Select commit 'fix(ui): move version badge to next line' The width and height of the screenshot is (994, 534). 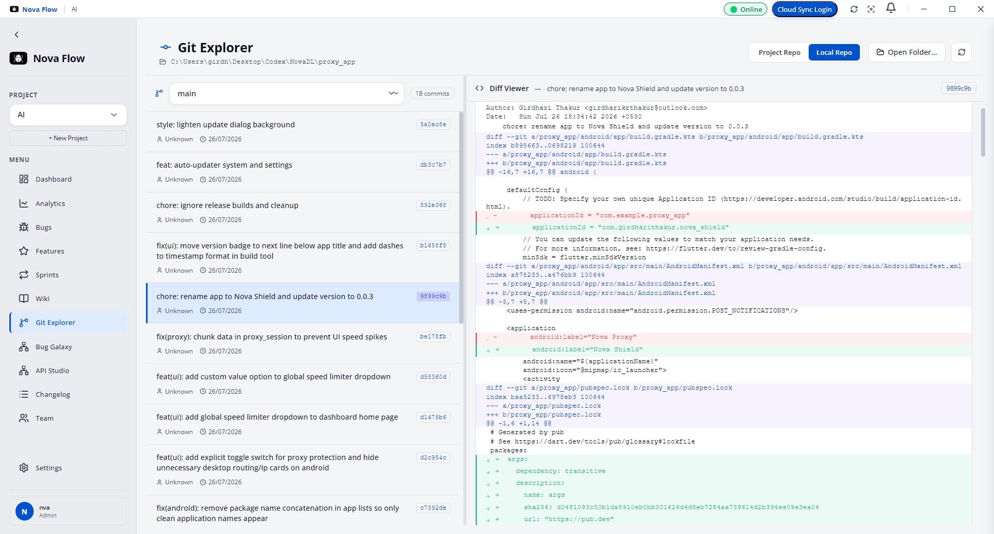[302, 258]
